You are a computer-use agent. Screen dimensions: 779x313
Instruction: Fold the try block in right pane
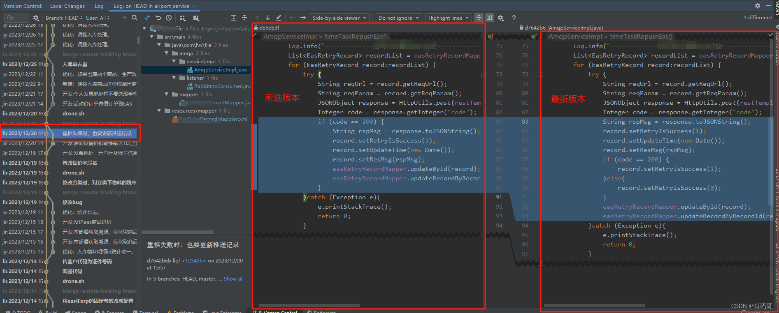click(541, 75)
